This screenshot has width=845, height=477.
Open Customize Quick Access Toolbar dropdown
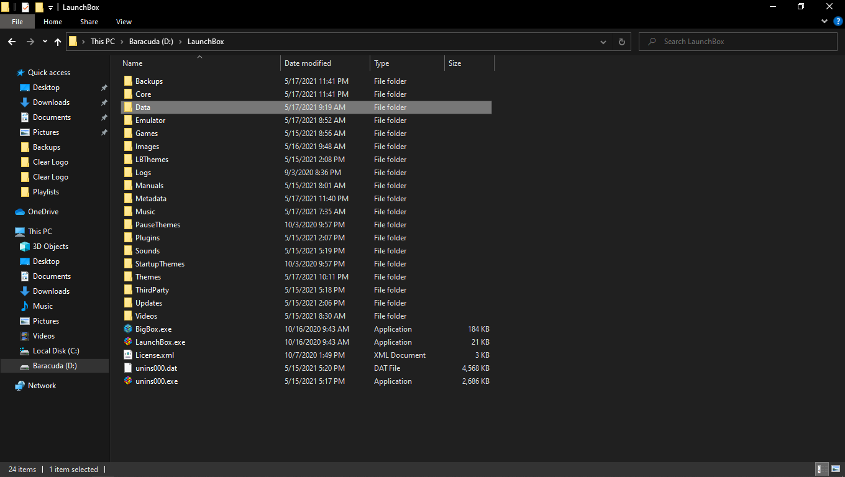(x=50, y=8)
